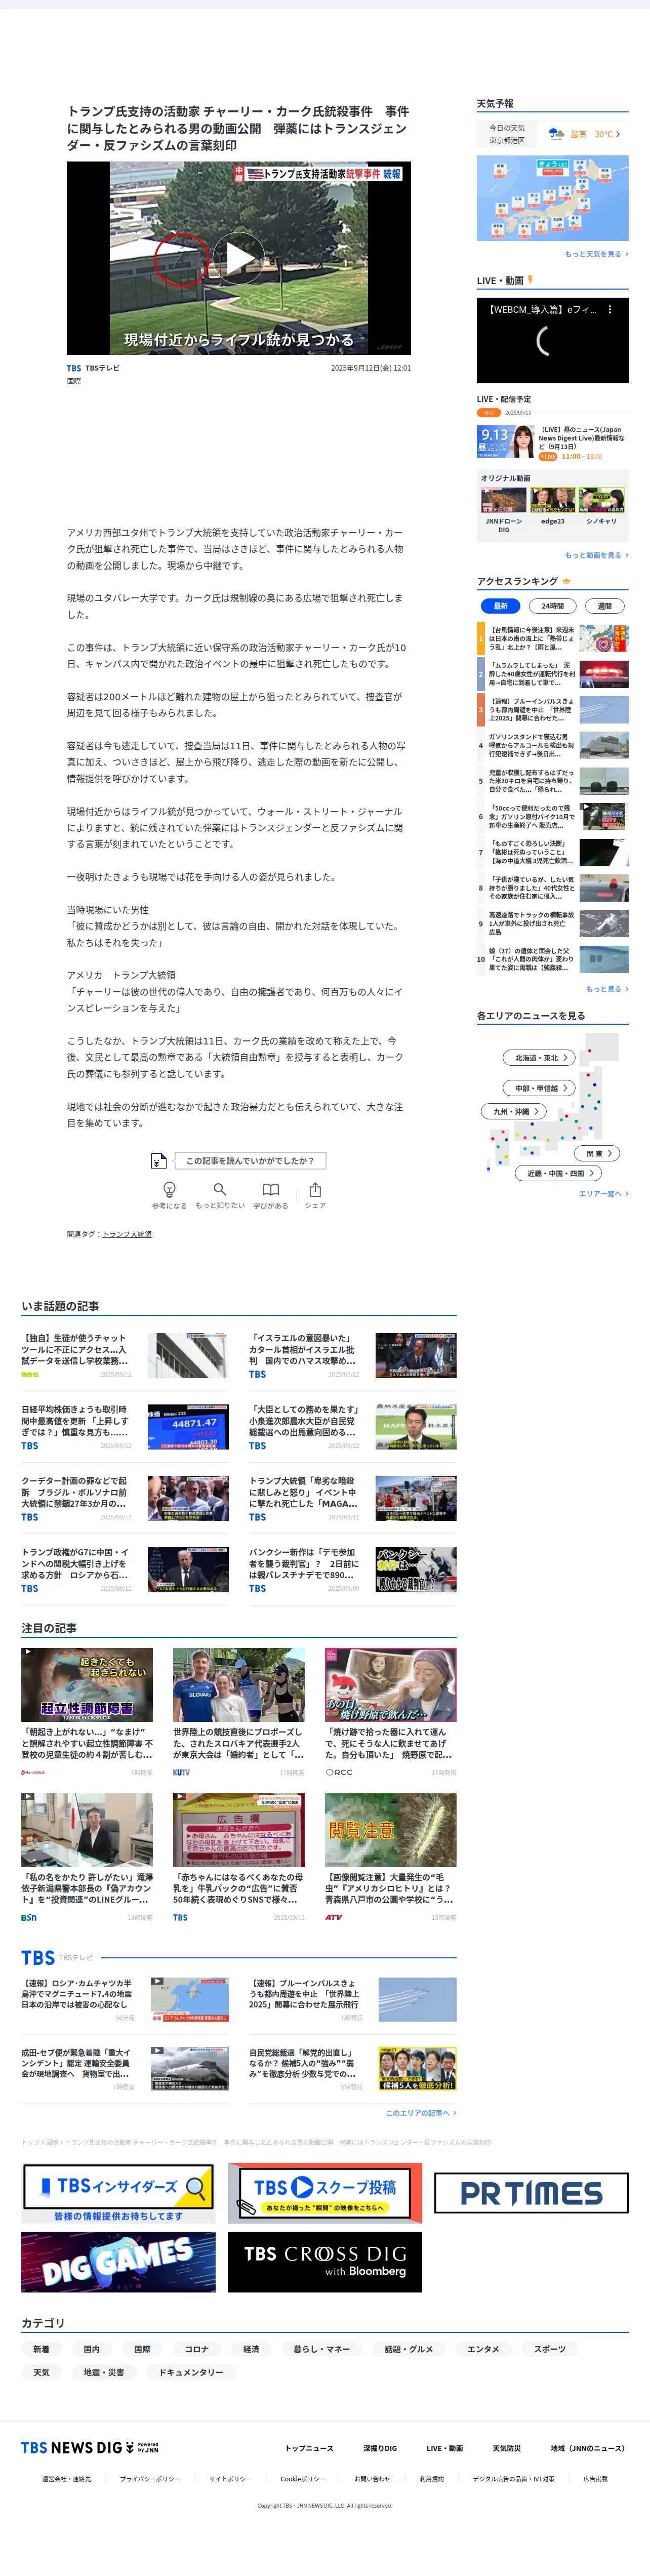
Task: Select the 週間 ranking tab
Action: (604, 605)
